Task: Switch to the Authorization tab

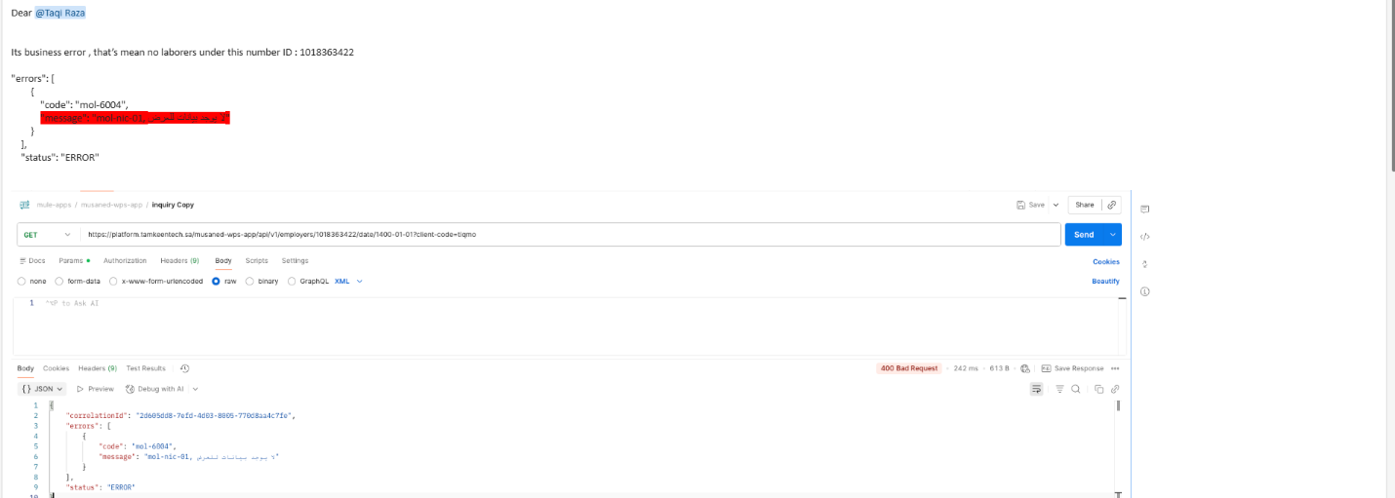Action: tap(125, 261)
